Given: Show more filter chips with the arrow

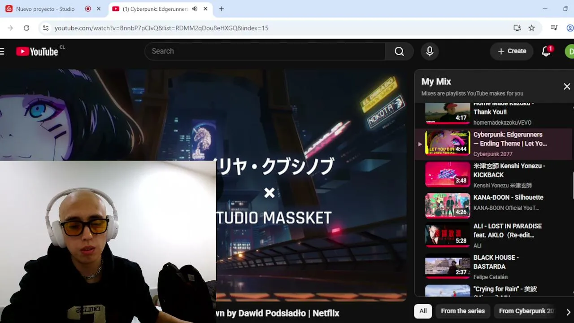Looking at the screenshot, I should pos(568,312).
